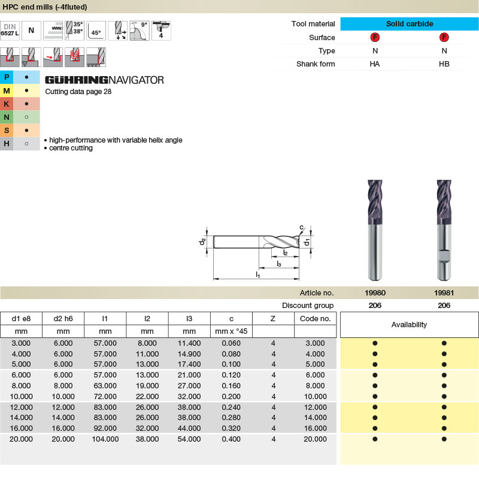Click article number 19980 header
Image resolution: width=479 pixels, height=498 pixels.
click(375, 293)
